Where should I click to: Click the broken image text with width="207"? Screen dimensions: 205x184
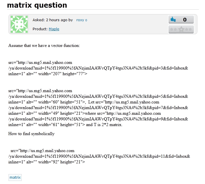(48, 74)
